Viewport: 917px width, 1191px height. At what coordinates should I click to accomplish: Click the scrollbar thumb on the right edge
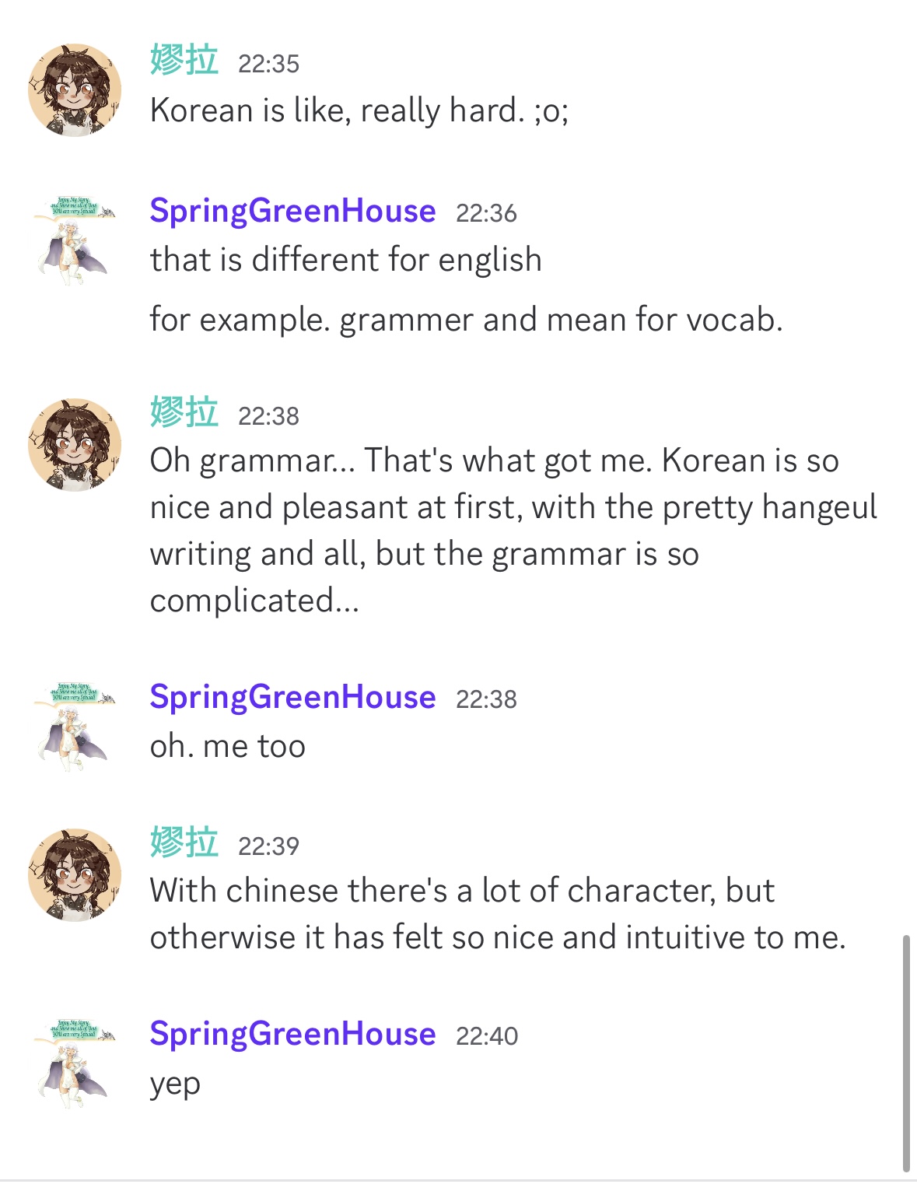(x=906, y=1053)
